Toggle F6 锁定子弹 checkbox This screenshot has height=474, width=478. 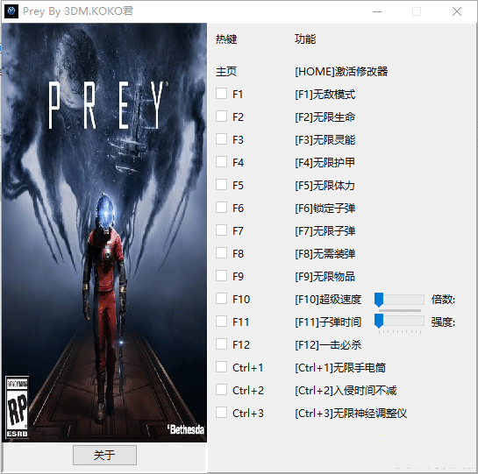(x=221, y=208)
